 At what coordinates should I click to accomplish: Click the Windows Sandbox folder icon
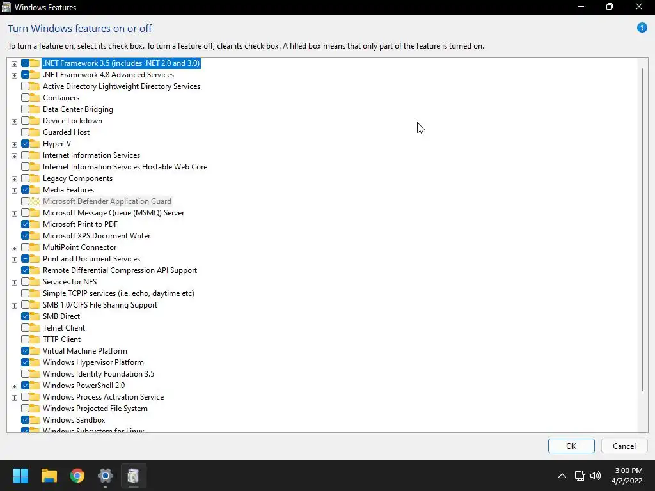tap(35, 420)
